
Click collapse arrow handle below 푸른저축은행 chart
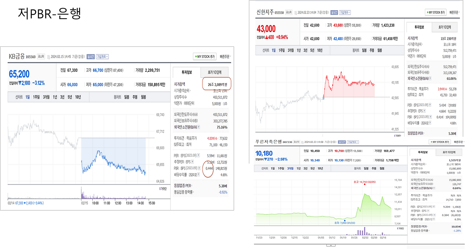[x=331, y=246]
